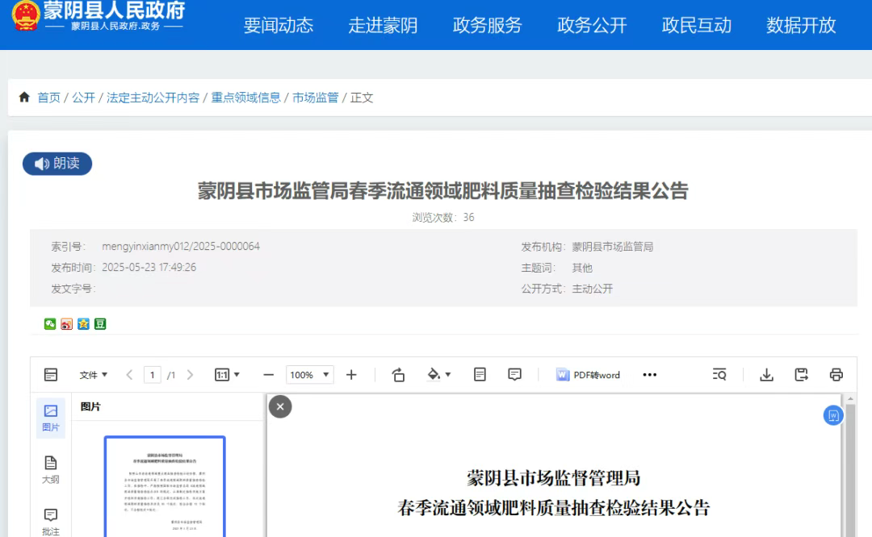This screenshot has width=872, height=537.
Task: Expand the 100% zoom level dropdown
Action: pyautogui.click(x=311, y=375)
